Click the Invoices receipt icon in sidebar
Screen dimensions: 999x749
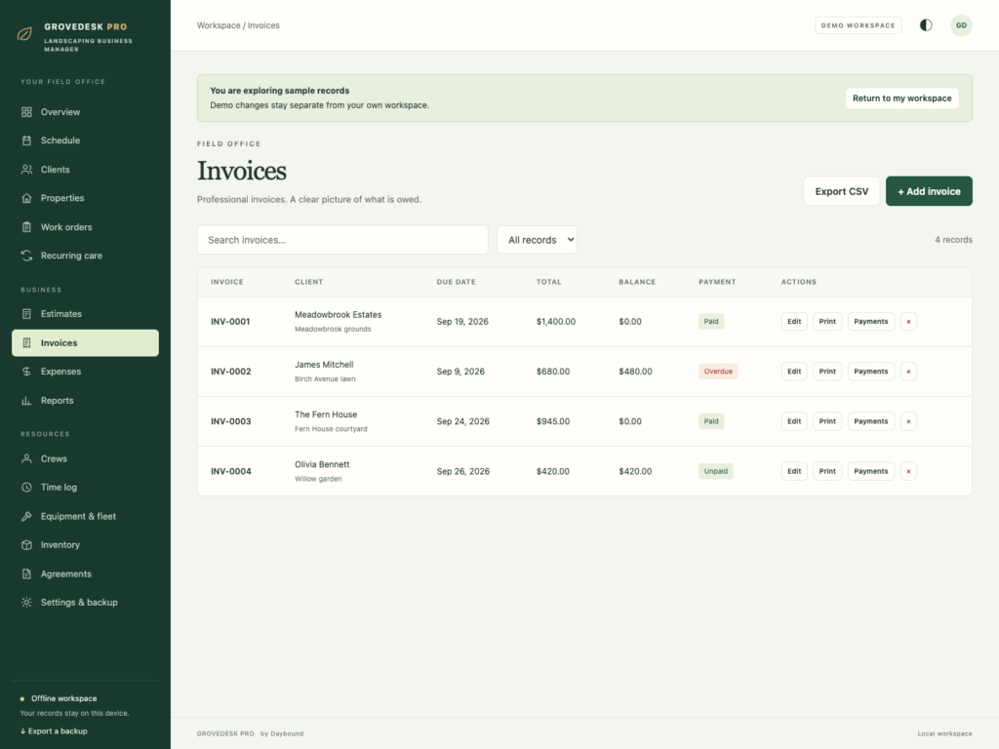point(26,342)
